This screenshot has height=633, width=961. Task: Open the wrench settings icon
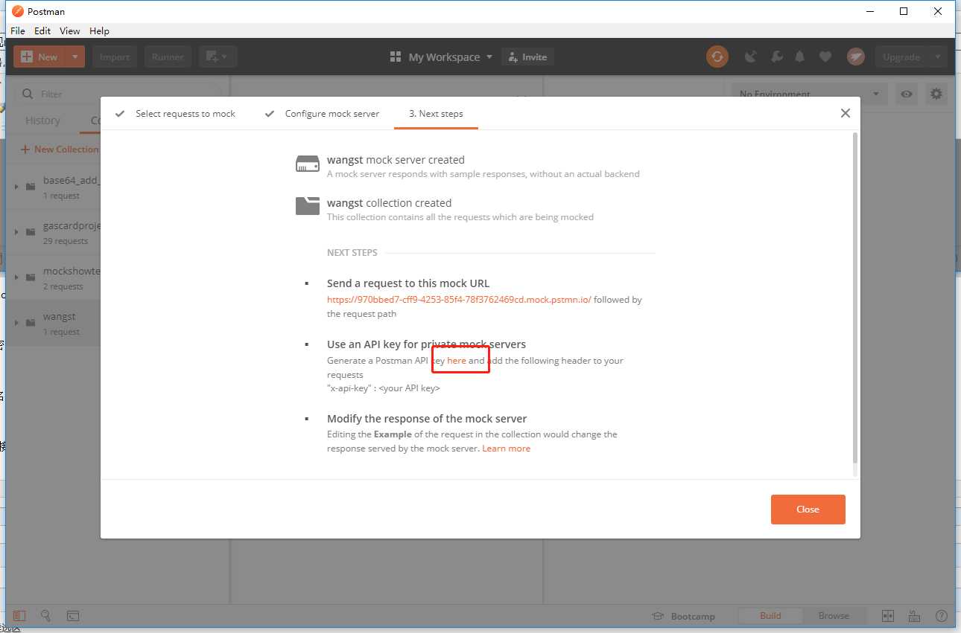[x=776, y=57]
